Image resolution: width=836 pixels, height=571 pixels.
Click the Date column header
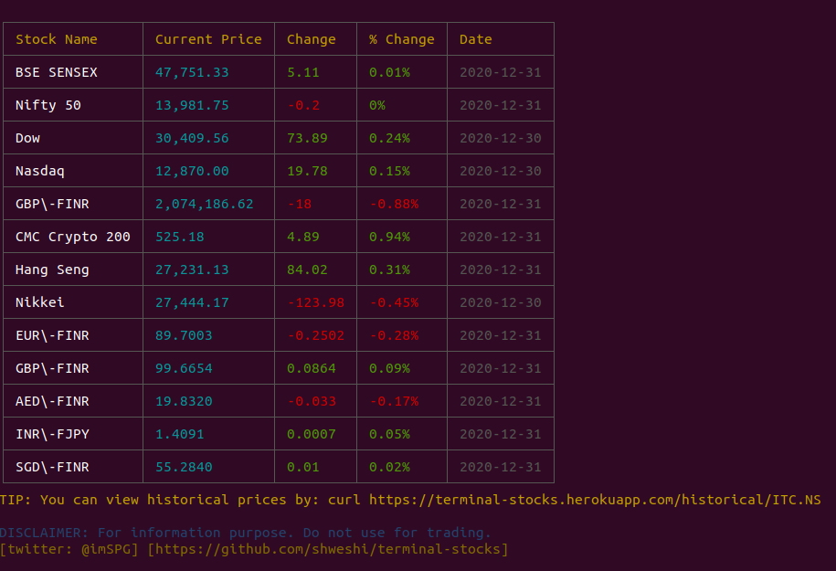coord(475,39)
